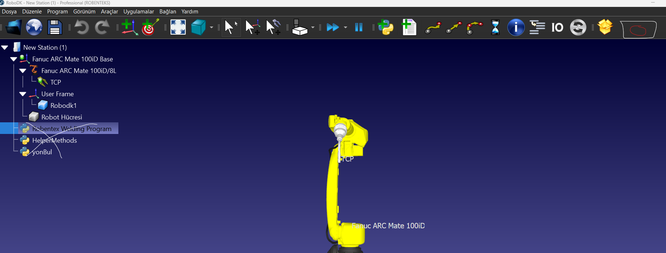The image size is (666, 253).
Task: Open the Dosya menu
Action: [9, 12]
